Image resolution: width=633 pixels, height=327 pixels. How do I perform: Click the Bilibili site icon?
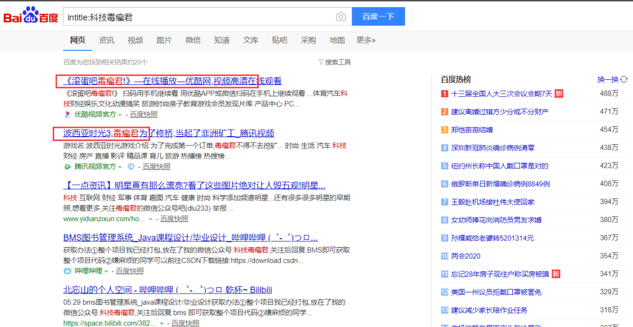[x=67, y=271]
